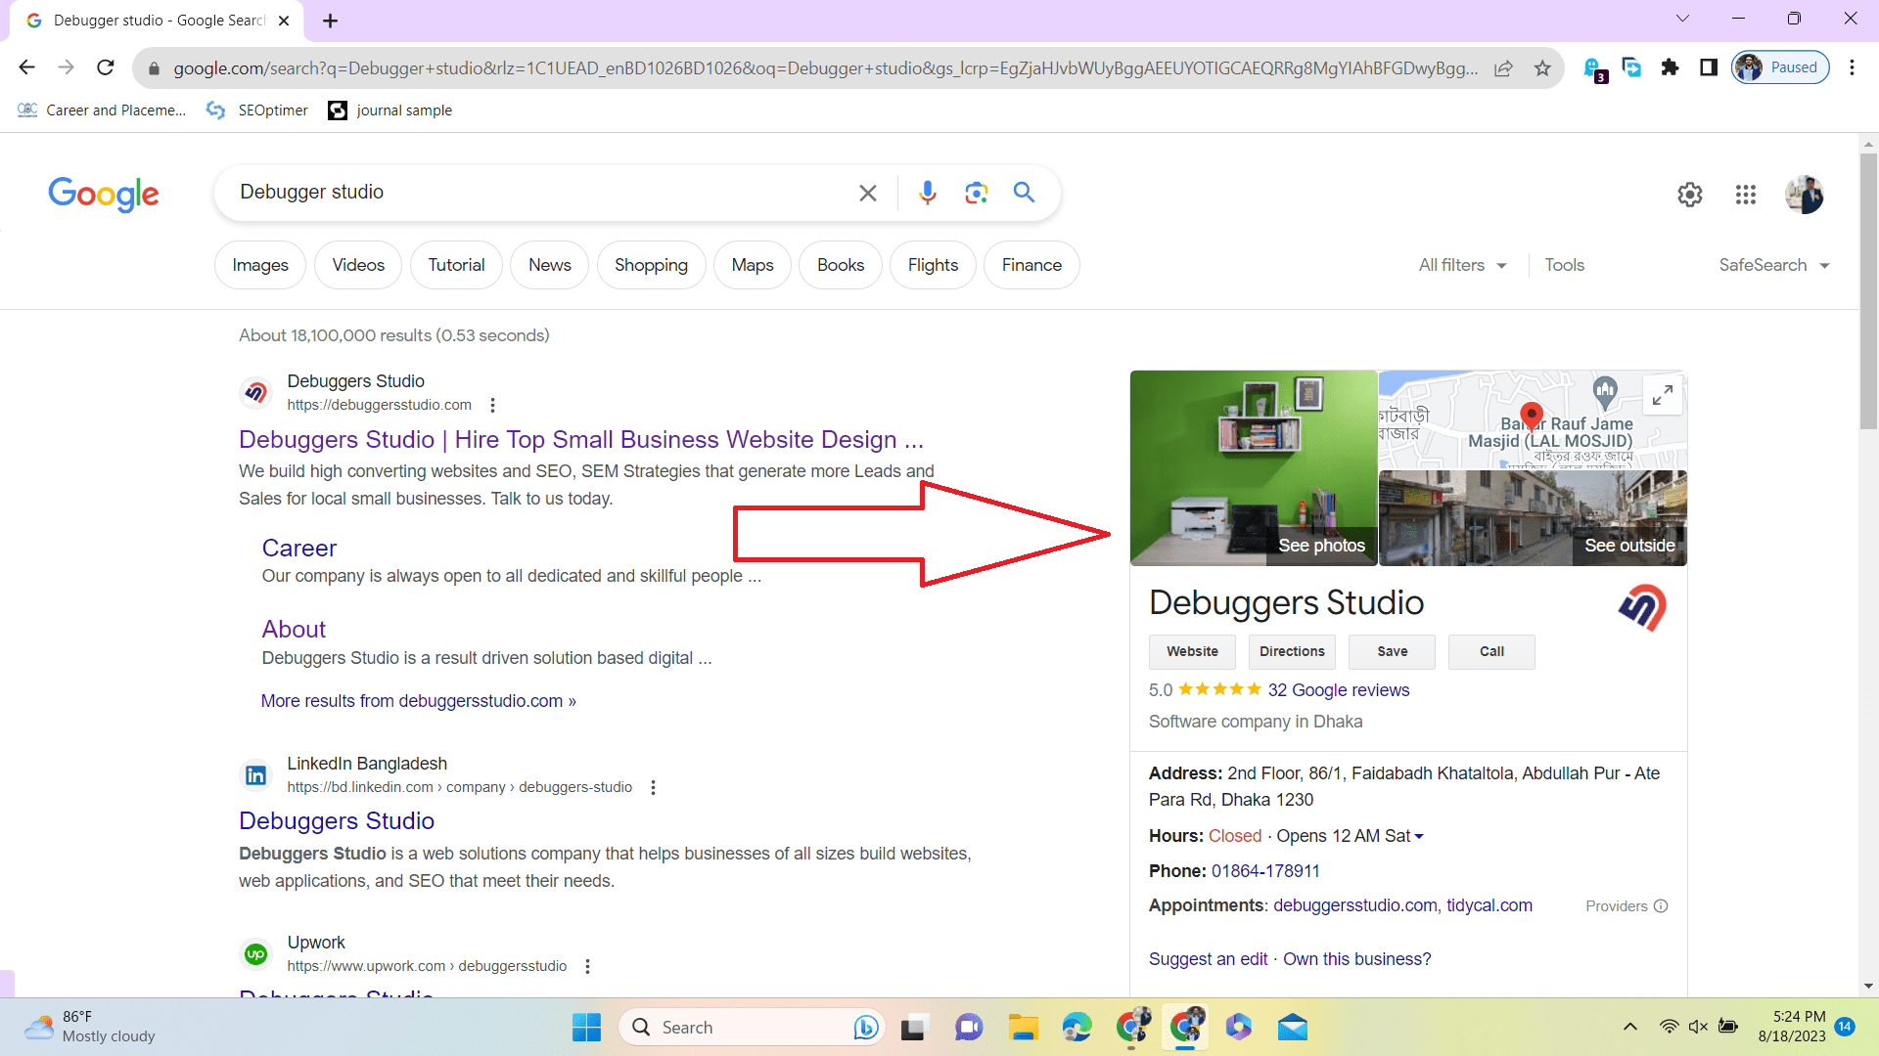
Task: Clear the search query with the X icon
Action: 867,192
